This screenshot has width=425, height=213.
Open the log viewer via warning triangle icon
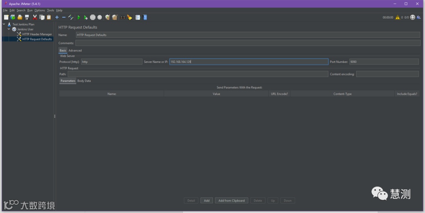(x=397, y=17)
